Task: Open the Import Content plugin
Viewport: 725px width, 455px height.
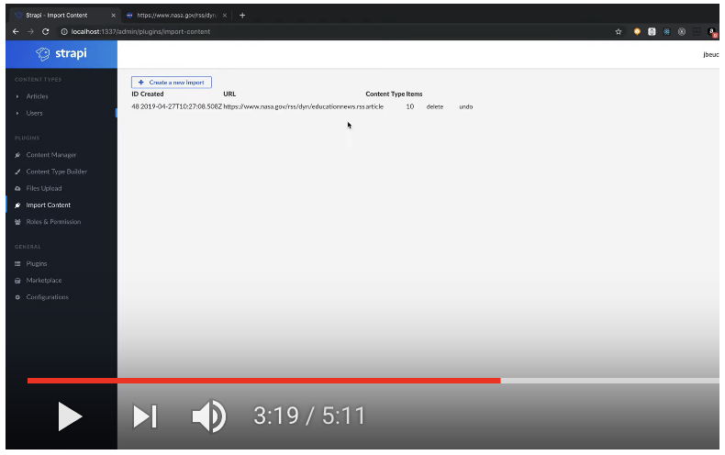Action: [48, 205]
